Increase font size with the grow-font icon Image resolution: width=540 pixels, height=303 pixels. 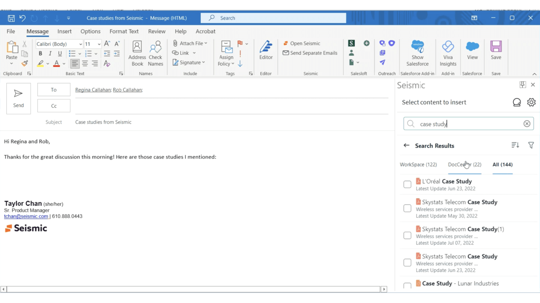coord(107,44)
